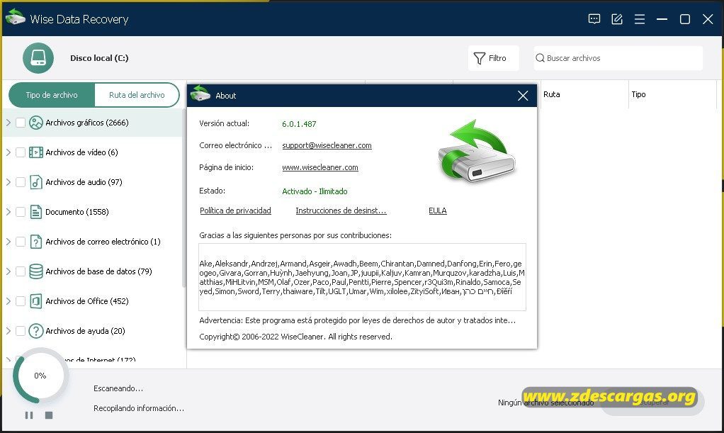The width and height of the screenshot is (724, 433).
Task: Expand the Archivos de correo electrónico category
Action: (9, 242)
